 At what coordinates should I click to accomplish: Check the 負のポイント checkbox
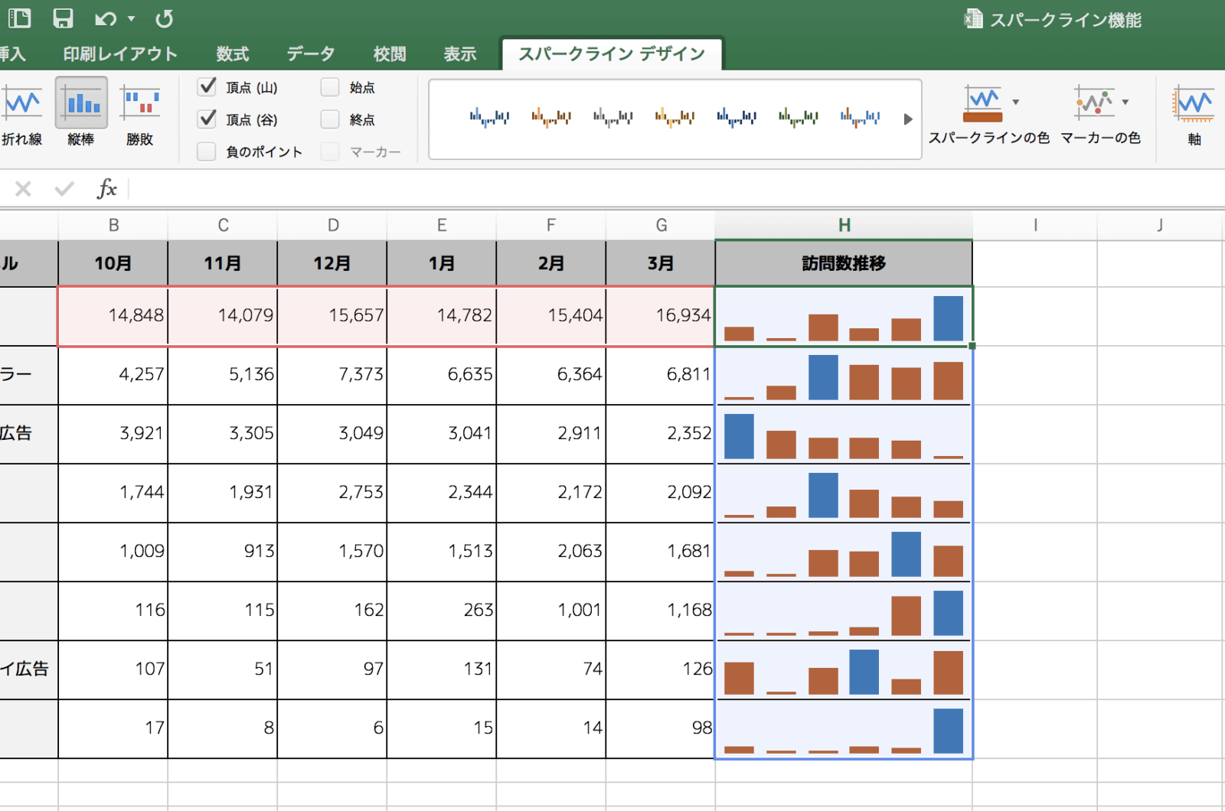point(206,151)
